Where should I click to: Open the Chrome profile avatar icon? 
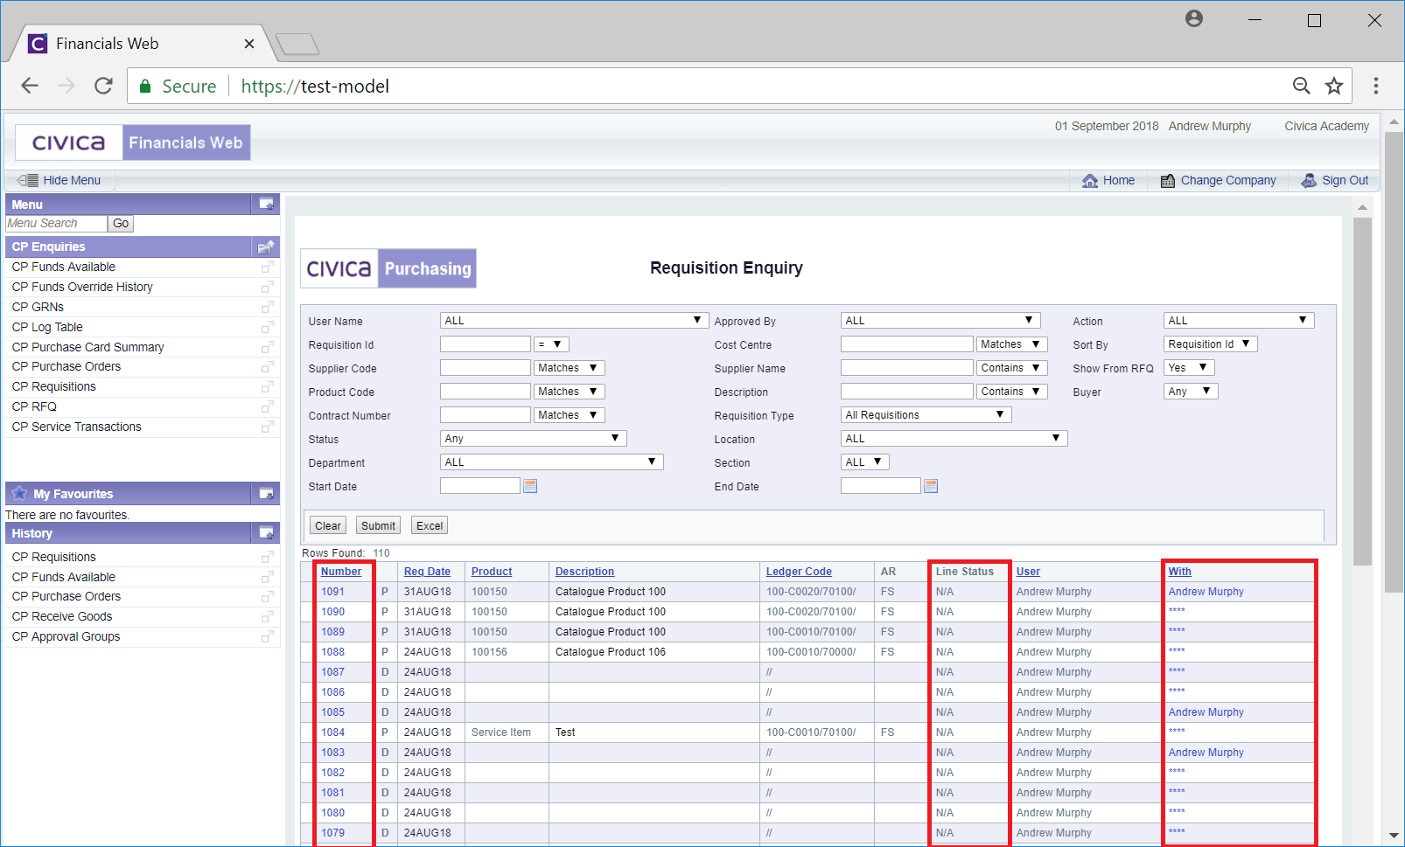coord(1194,18)
